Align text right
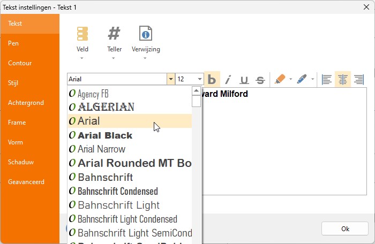The image size is (375, 244). click(x=359, y=79)
